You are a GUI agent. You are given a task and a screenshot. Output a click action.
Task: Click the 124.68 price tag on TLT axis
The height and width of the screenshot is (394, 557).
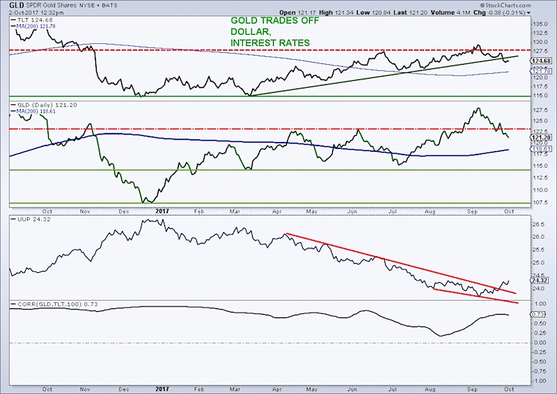click(542, 61)
